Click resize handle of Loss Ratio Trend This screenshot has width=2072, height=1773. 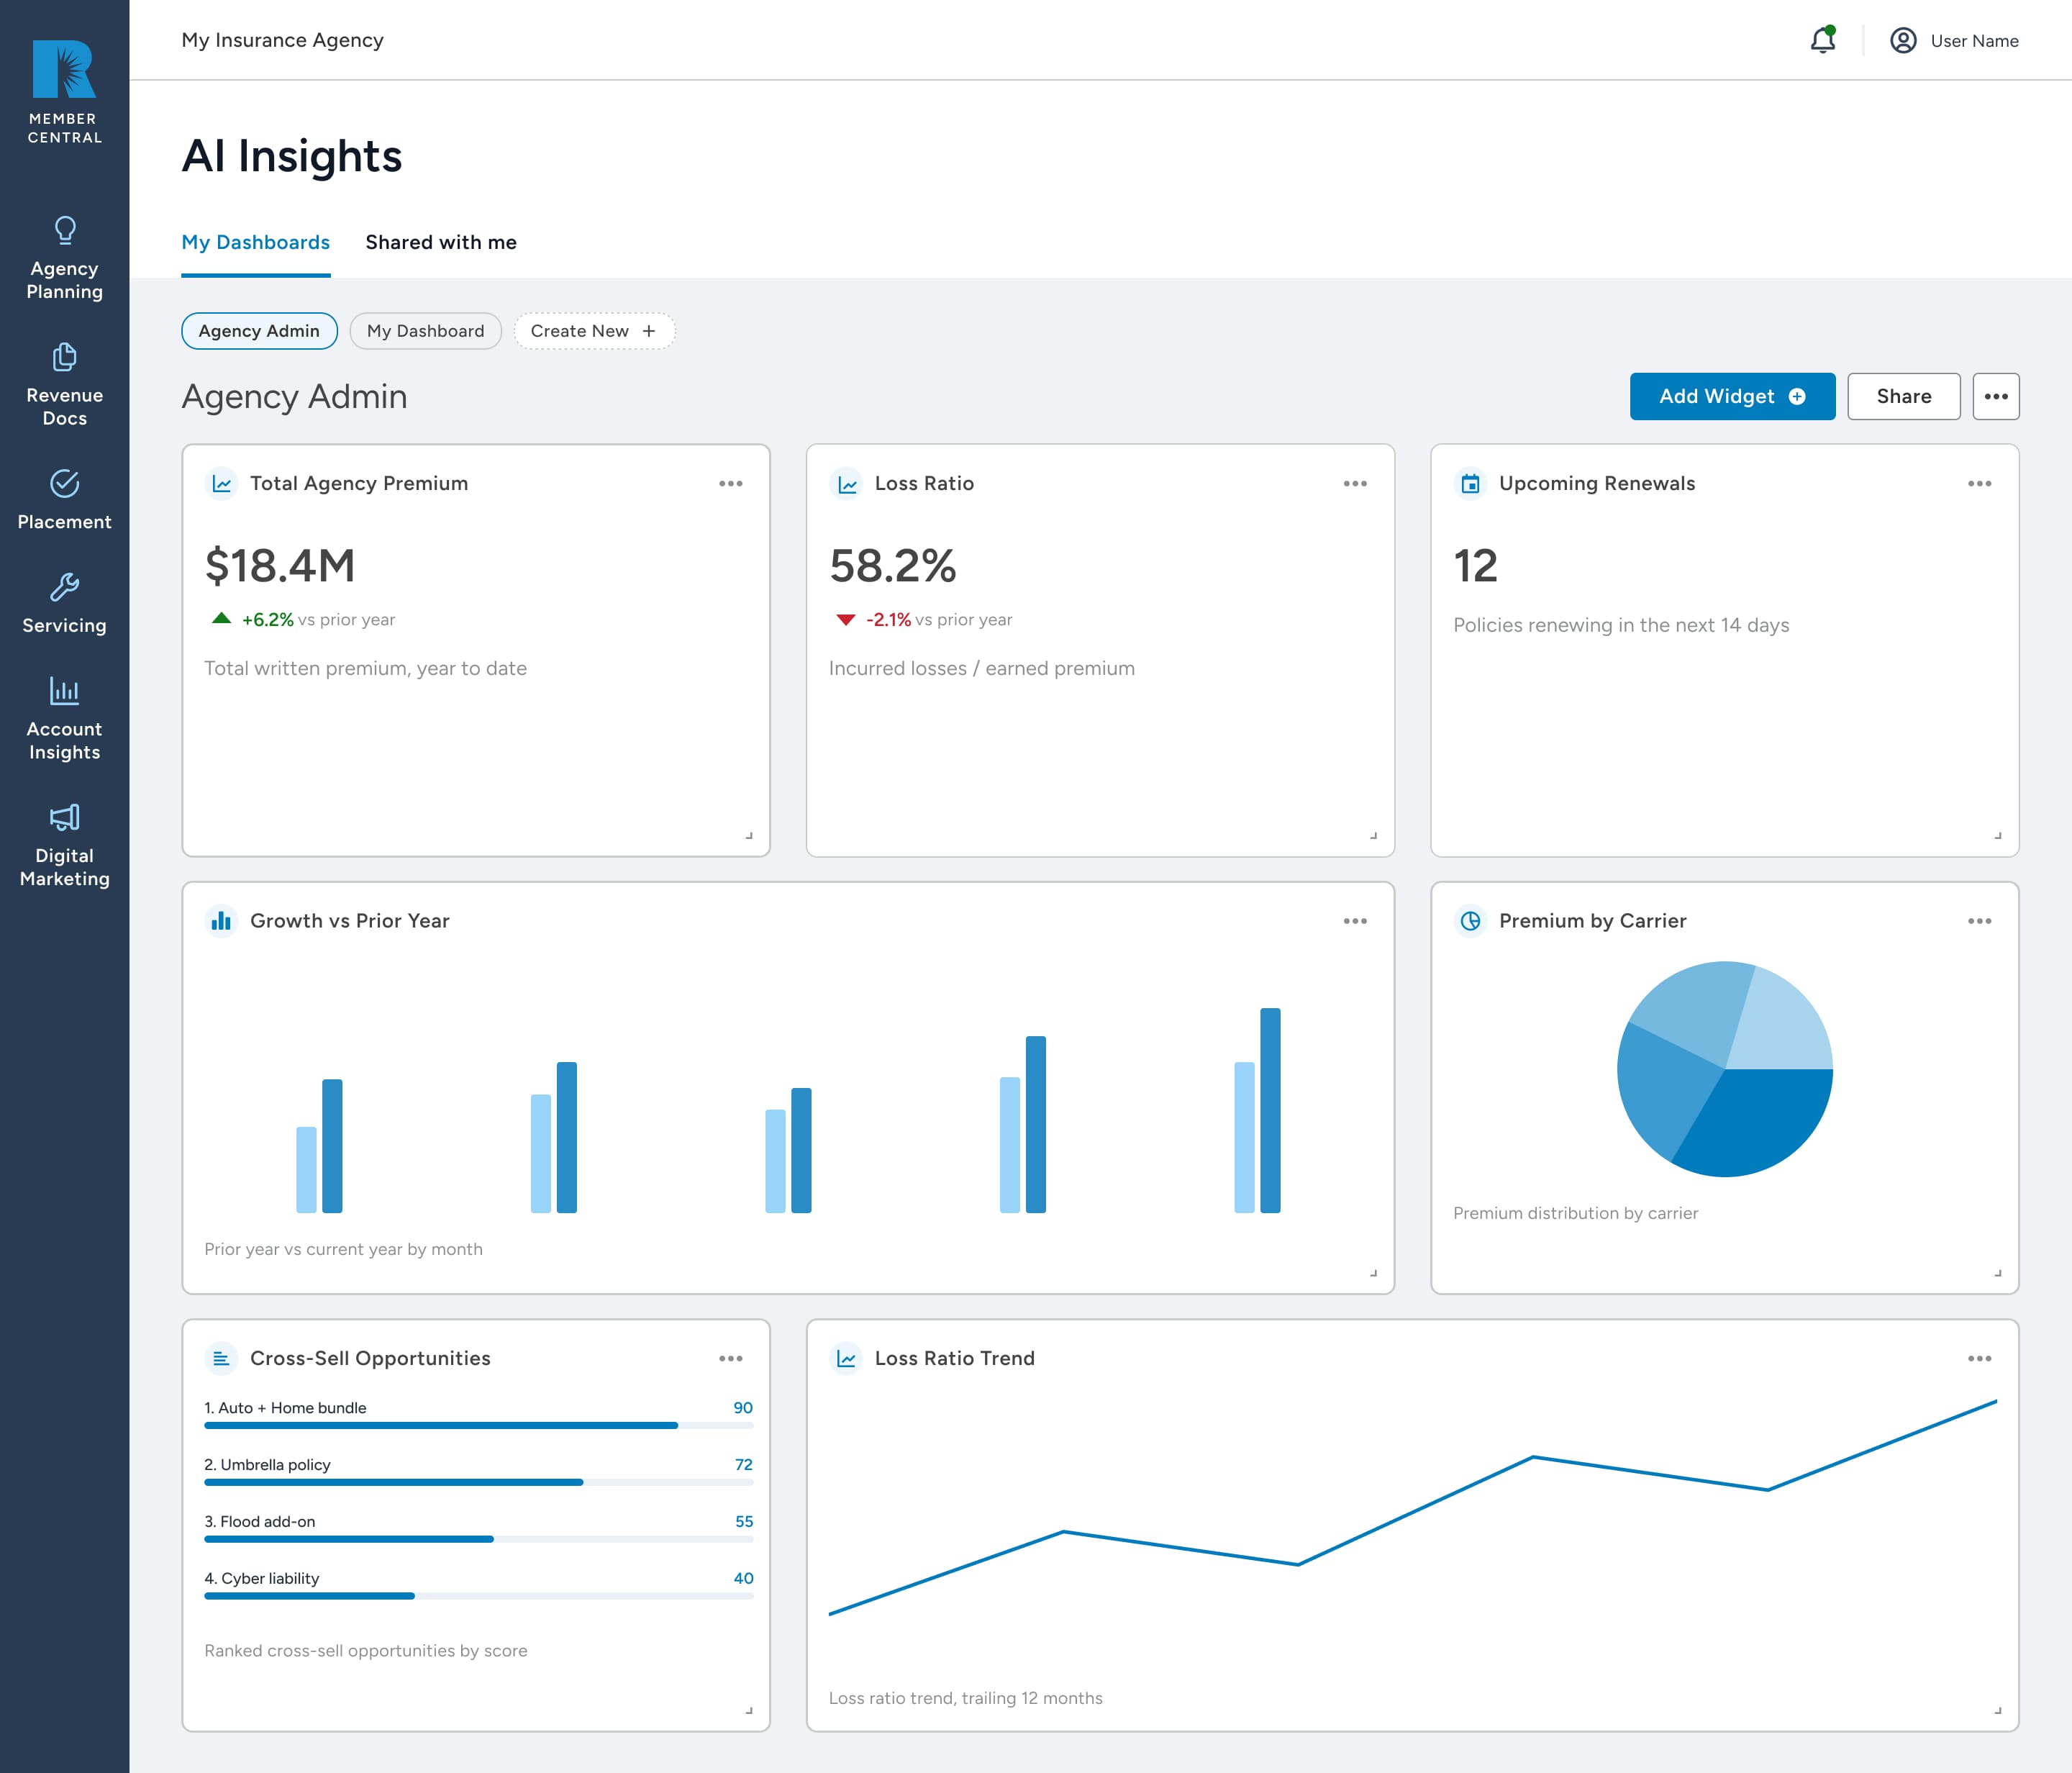1998,1710
